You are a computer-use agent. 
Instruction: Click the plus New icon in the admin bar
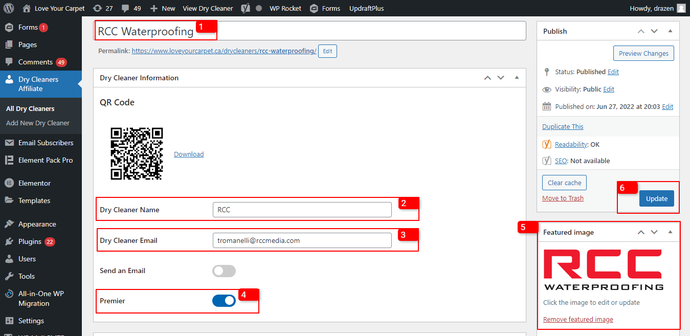153,8
